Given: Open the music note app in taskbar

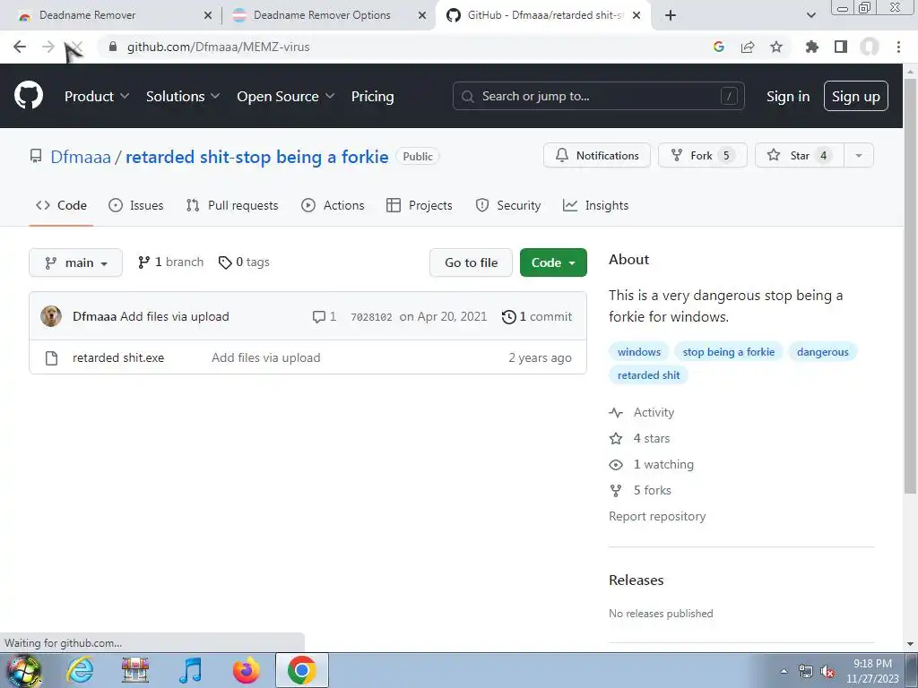Looking at the screenshot, I should pyautogui.click(x=190, y=670).
